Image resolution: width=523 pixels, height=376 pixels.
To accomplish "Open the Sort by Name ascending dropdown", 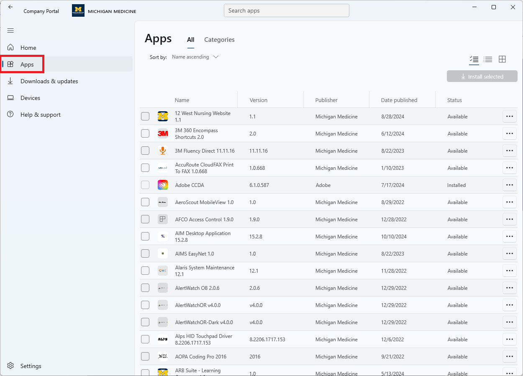I will tap(195, 57).
